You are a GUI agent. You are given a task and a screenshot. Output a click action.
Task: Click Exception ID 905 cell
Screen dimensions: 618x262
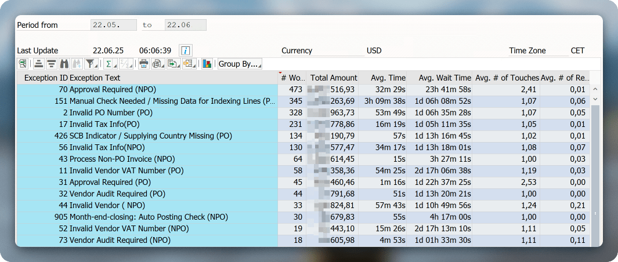coord(44,217)
